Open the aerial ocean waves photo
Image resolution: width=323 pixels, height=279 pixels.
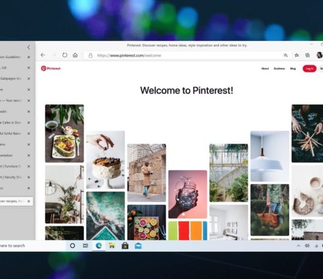(105, 216)
